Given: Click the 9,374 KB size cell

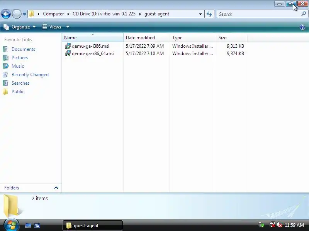Looking at the screenshot, I should (x=235, y=54).
